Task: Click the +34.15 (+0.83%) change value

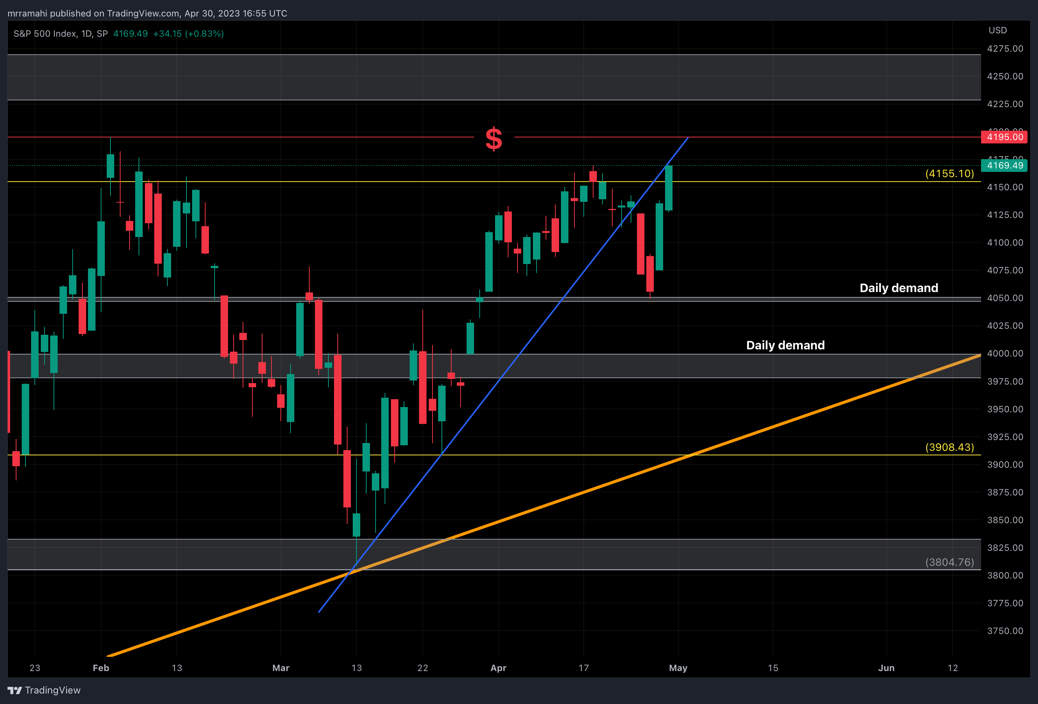Action: pos(188,33)
